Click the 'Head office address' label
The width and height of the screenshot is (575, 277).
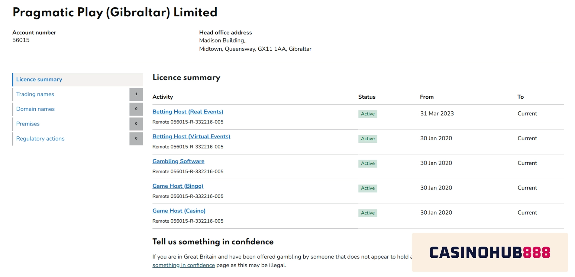pos(225,33)
